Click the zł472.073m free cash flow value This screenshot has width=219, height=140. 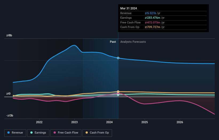153,22
